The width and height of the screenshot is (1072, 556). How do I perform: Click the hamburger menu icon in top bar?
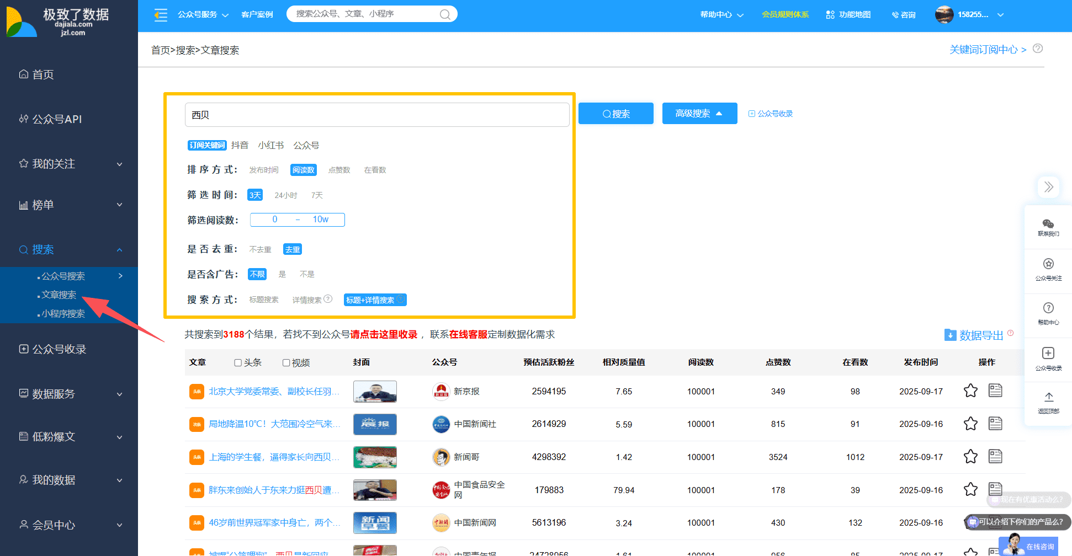tap(161, 15)
